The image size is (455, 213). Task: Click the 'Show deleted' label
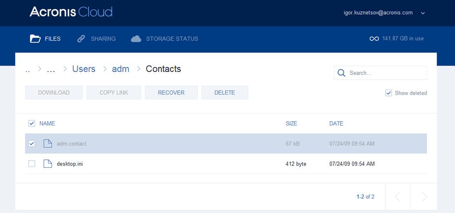coord(411,93)
